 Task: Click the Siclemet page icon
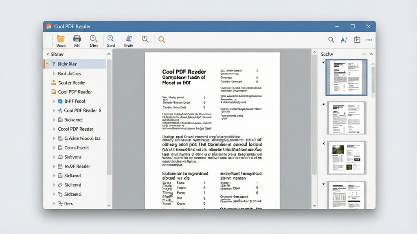pos(60,120)
